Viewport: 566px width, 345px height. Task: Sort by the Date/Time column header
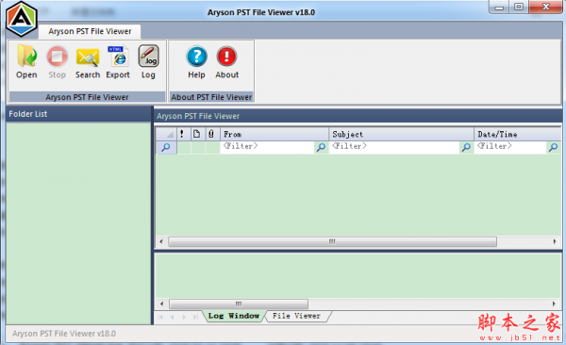click(518, 134)
